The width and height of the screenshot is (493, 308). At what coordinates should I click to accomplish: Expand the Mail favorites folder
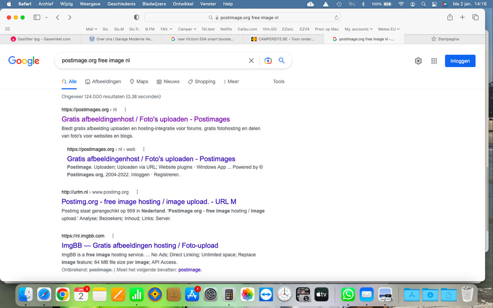pos(91,29)
